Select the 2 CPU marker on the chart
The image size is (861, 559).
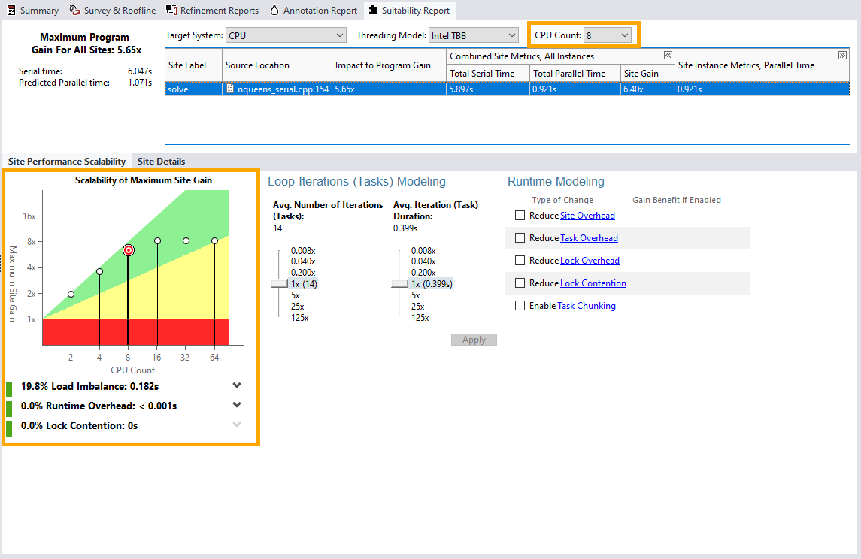71,294
